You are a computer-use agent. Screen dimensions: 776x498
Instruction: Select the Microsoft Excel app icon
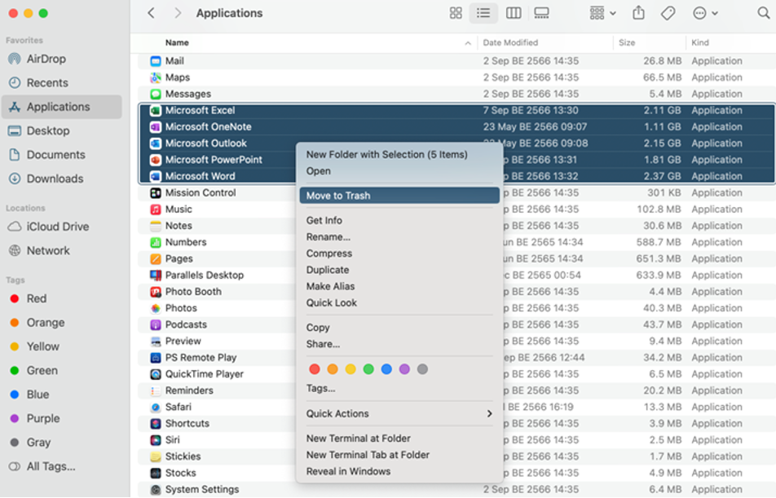coord(156,110)
